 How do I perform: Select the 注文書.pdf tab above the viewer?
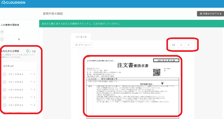tap(81, 37)
